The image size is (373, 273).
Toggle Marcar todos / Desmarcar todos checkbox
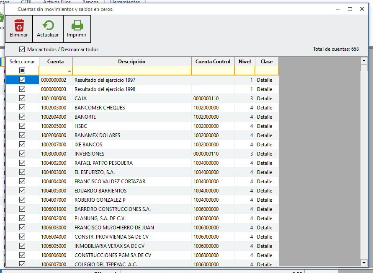click(x=22, y=49)
